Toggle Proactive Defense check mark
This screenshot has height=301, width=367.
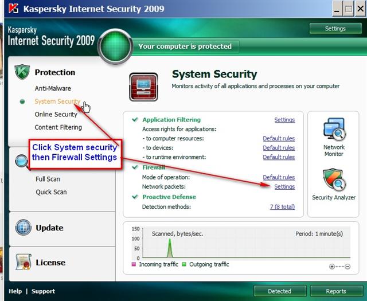(135, 197)
